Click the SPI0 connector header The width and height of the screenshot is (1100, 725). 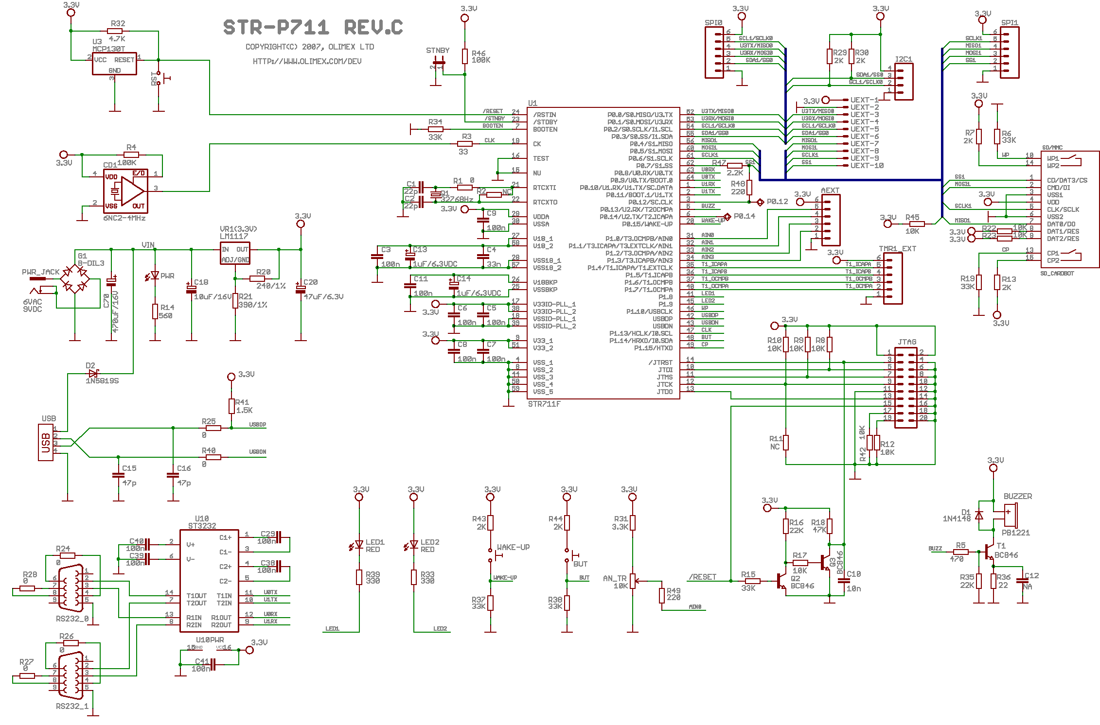714,52
